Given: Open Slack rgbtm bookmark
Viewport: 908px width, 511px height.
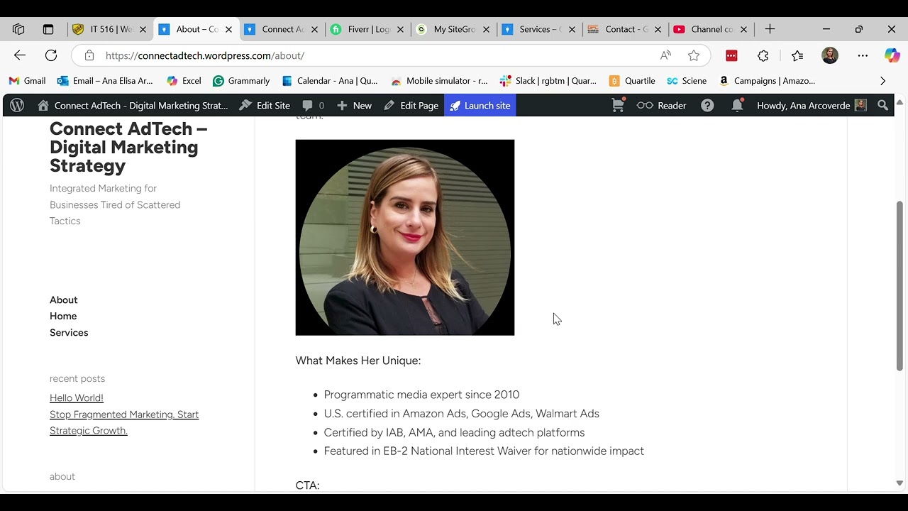Looking at the screenshot, I should point(548,81).
